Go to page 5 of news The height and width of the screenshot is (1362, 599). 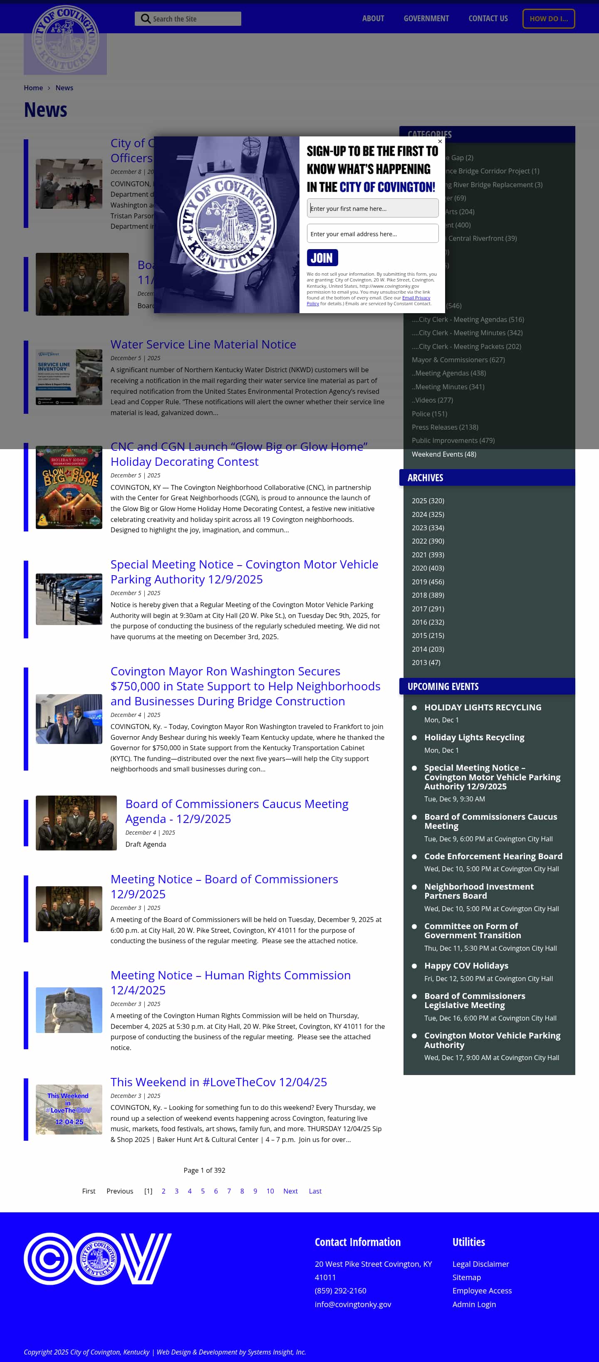(203, 1191)
